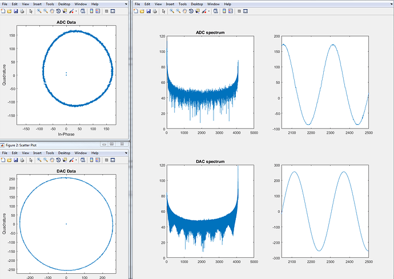This screenshot has width=394, height=279.
Task: Open Desktop menu in spectrum window
Action: (197, 4)
